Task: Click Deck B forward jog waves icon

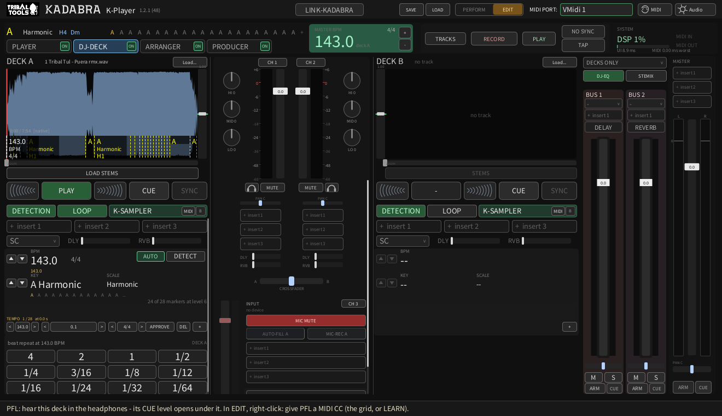Action: tap(480, 190)
